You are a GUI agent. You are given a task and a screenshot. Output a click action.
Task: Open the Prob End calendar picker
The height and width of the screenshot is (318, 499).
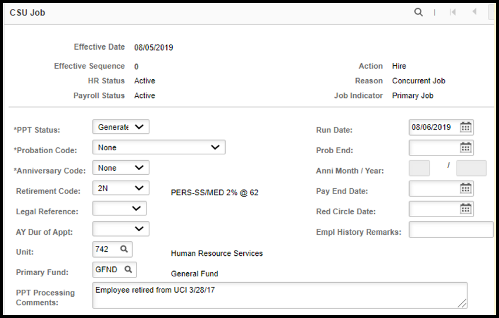[465, 148]
